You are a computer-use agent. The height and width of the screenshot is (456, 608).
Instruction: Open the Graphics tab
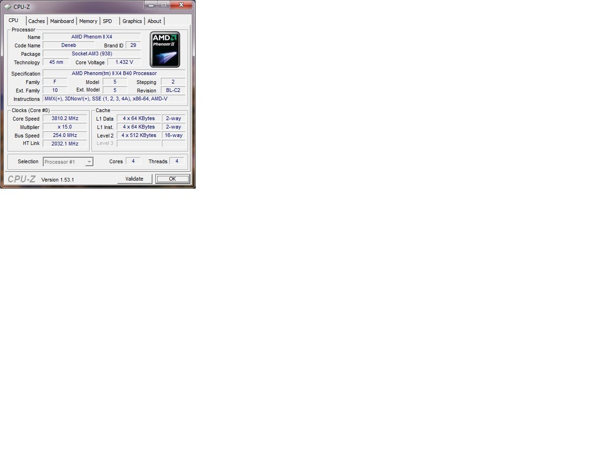[132, 21]
